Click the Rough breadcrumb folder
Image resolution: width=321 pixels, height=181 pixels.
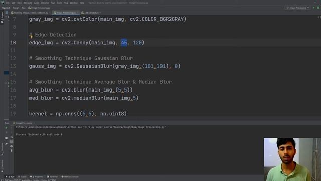(x=16, y=8)
